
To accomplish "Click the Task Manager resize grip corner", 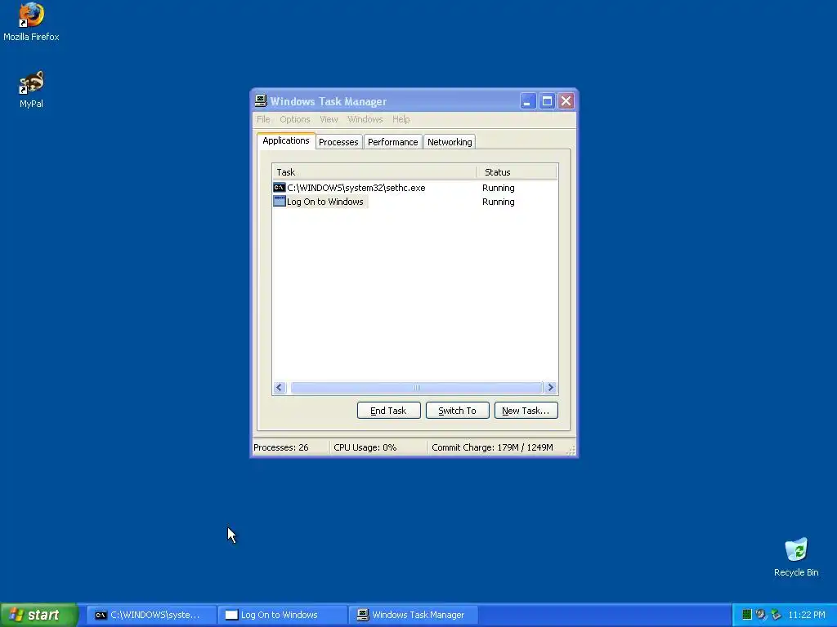I will (571, 451).
